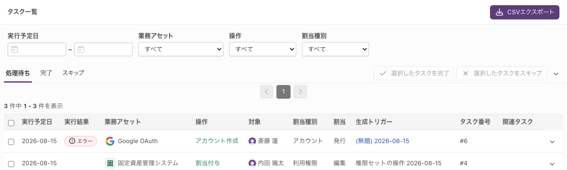Click 斎藤 蓮 user avatar icon
The width and height of the screenshot is (567, 170).
click(x=252, y=141)
